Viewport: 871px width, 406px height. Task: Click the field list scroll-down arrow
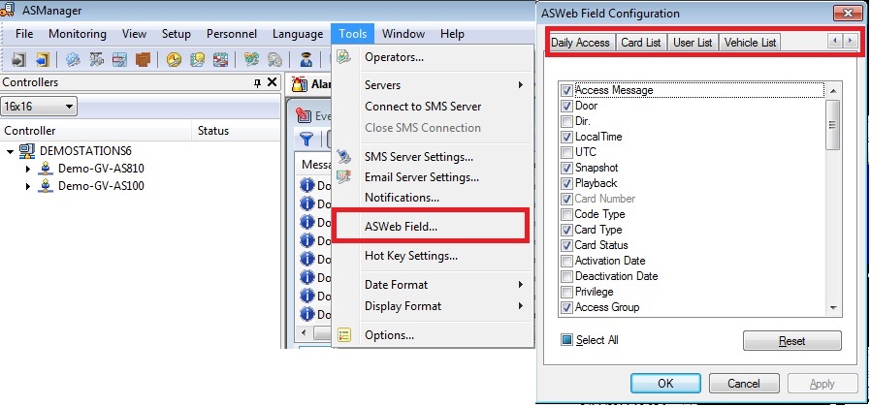pyautogui.click(x=832, y=308)
